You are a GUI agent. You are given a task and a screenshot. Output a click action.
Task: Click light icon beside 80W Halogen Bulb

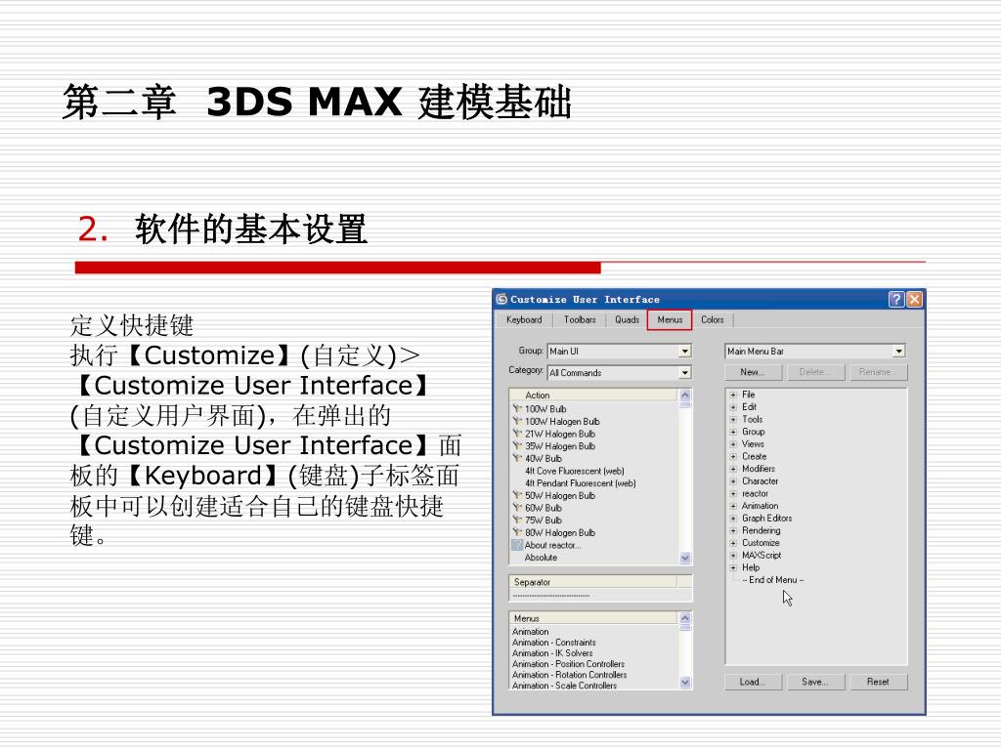click(517, 532)
